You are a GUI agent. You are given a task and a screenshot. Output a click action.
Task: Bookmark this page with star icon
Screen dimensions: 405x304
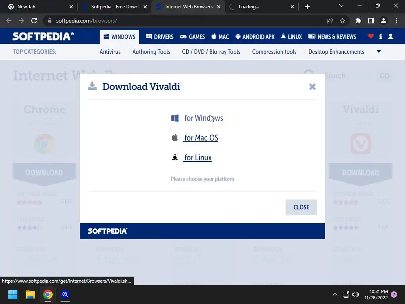[343, 21]
